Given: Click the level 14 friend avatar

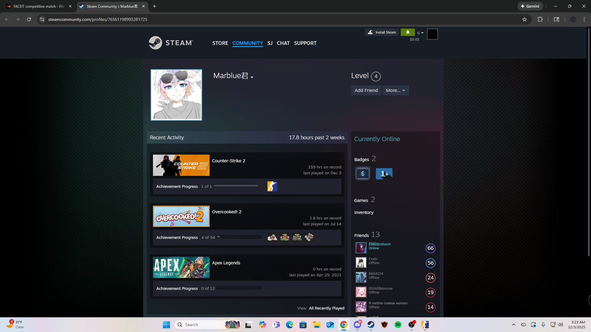Looking at the screenshot, I should (361, 307).
